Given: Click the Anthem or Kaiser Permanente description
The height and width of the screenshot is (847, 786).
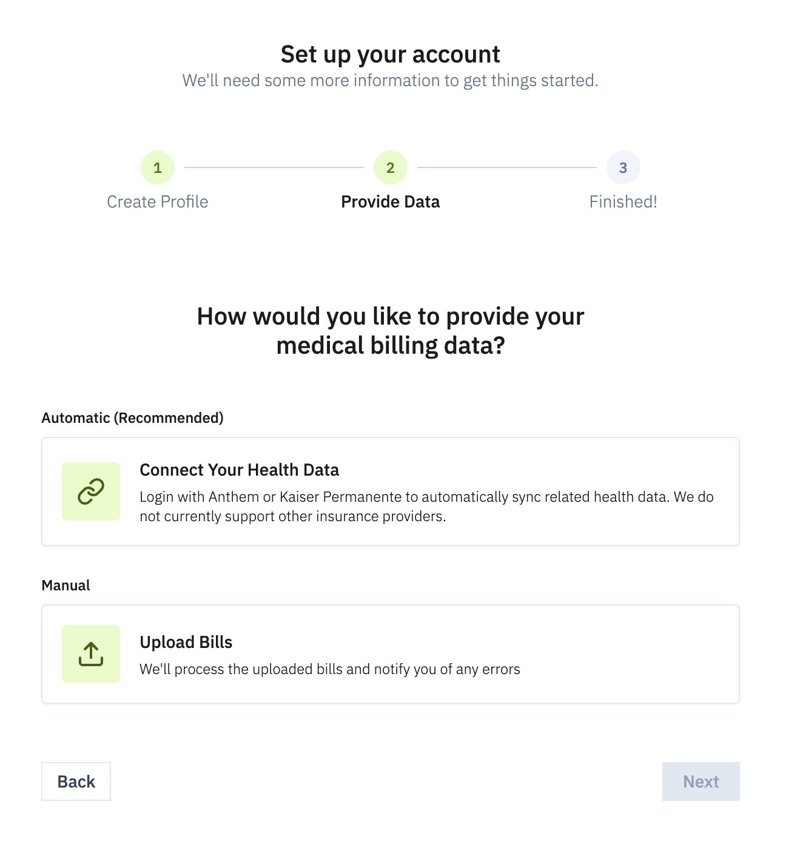Looking at the screenshot, I should 426,507.
